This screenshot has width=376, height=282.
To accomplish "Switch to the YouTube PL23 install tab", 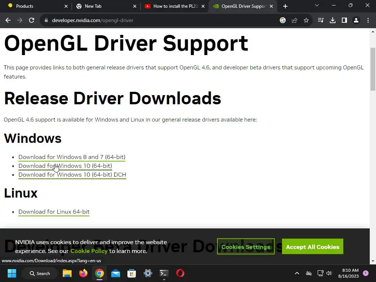I will coord(175,6).
